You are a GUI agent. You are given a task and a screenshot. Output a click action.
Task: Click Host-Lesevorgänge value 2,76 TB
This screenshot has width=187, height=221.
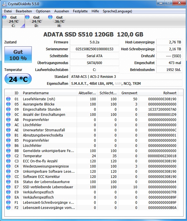(x=169, y=42)
